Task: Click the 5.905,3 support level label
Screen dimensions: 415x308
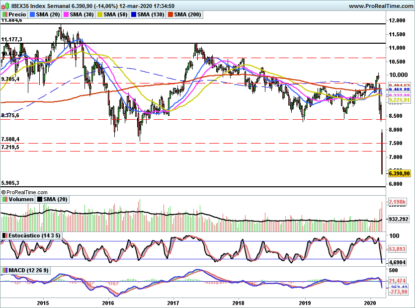Action: click(10, 183)
